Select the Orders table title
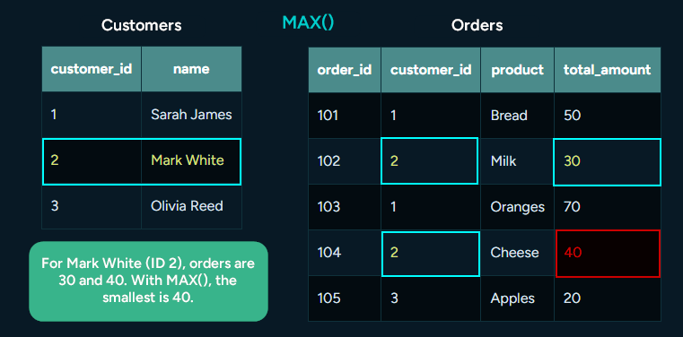 click(477, 25)
